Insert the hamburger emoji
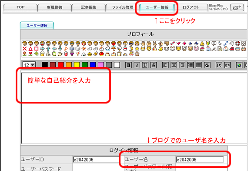The image size is (248, 171). click(x=90, y=54)
